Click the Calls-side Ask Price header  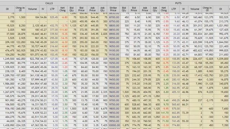[92, 9]
